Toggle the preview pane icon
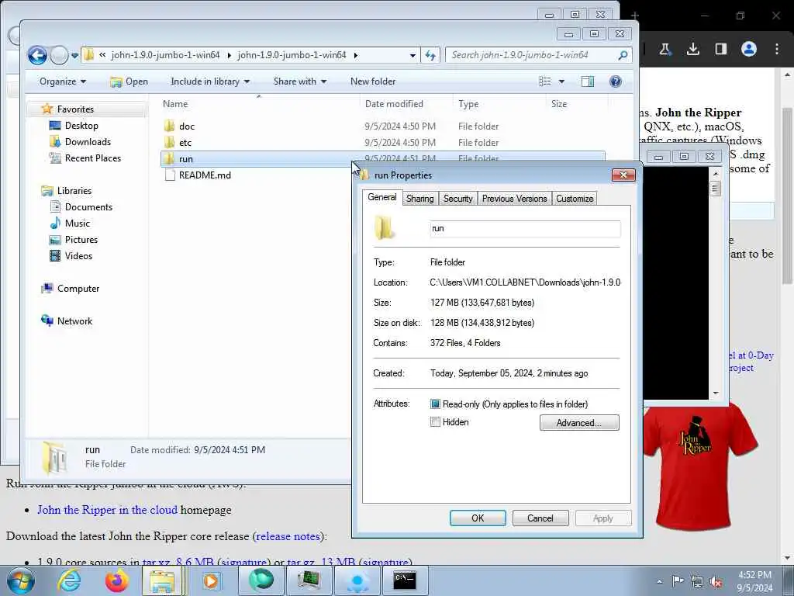The width and height of the screenshot is (794, 596). (588, 81)
